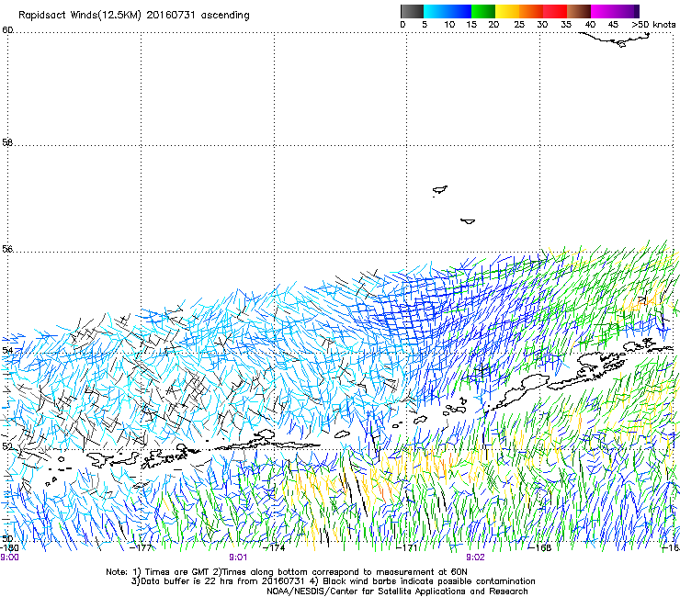
Task: Click the purple '9:00' time label
Action: (9, 558)
